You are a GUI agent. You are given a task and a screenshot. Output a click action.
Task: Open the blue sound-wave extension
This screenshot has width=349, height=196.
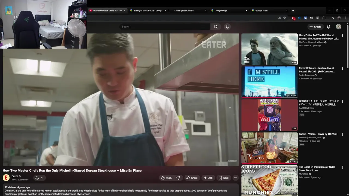tap(299, 18)
